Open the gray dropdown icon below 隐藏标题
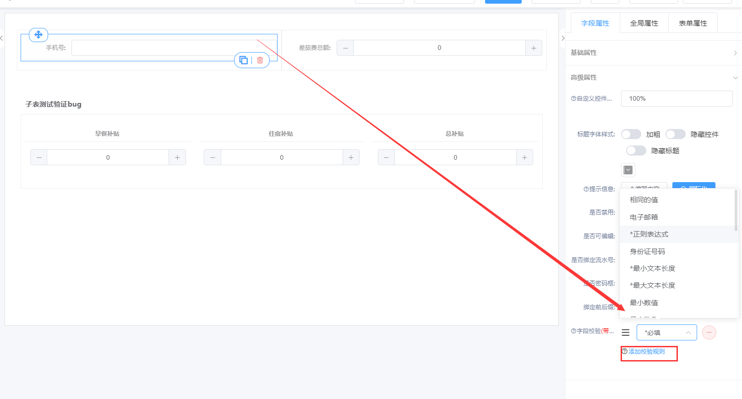742x399 pixels. (x=628, y=170)
